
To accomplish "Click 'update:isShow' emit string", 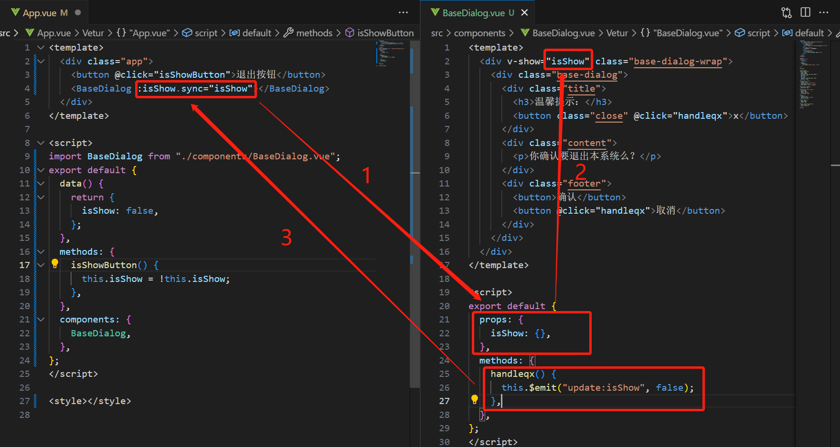I will 604,387.
